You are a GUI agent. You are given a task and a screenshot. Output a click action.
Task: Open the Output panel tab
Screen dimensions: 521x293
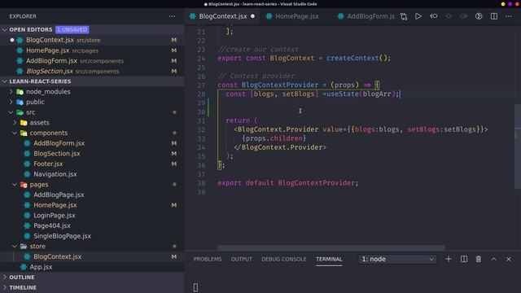point(242,259)
